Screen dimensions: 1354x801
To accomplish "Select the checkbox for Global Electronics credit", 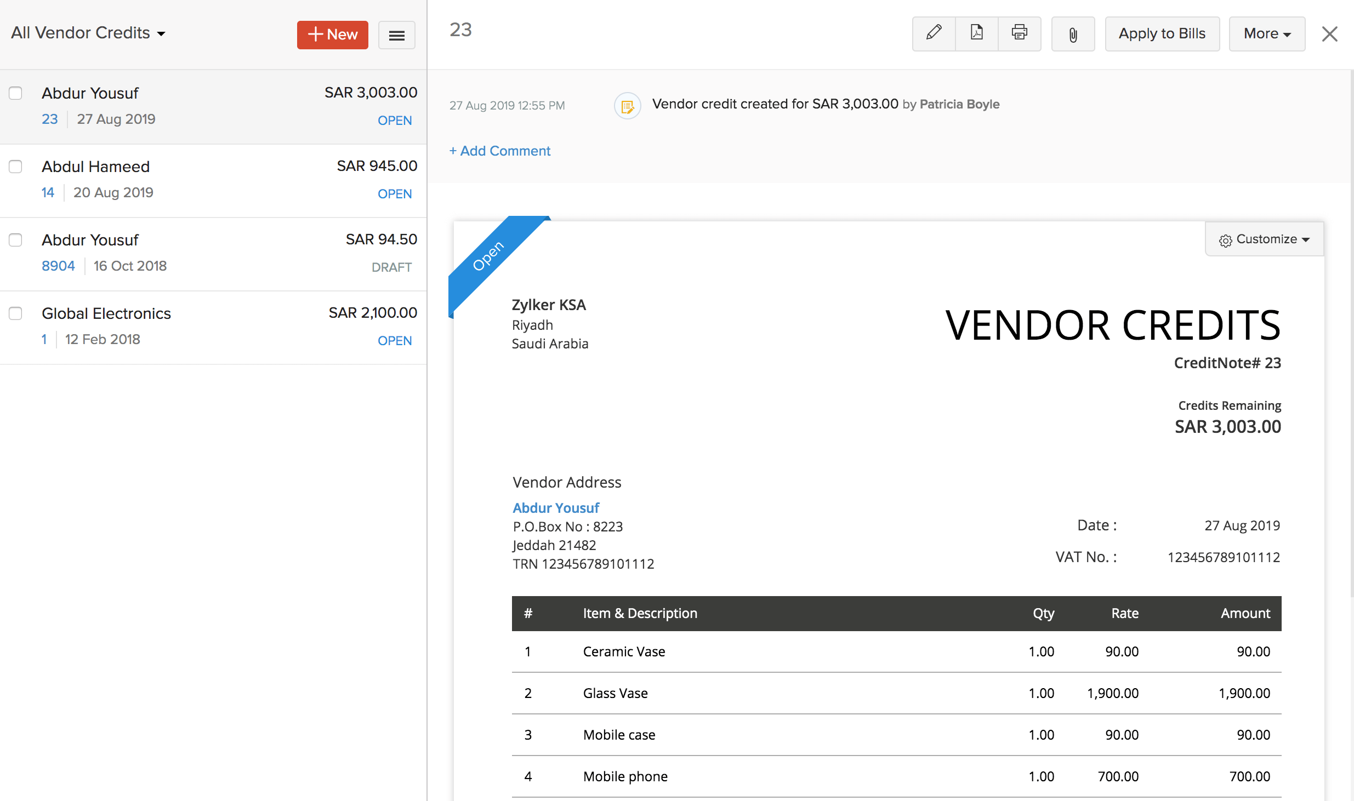I will pos(15,313).
